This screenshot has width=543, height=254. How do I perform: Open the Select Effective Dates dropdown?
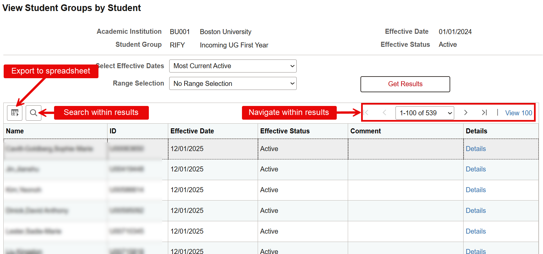click(233, 66)
